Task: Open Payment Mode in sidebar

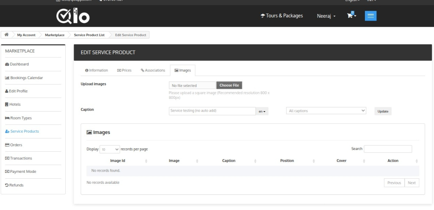Action: pyautogui.click(x=20, y=172)
